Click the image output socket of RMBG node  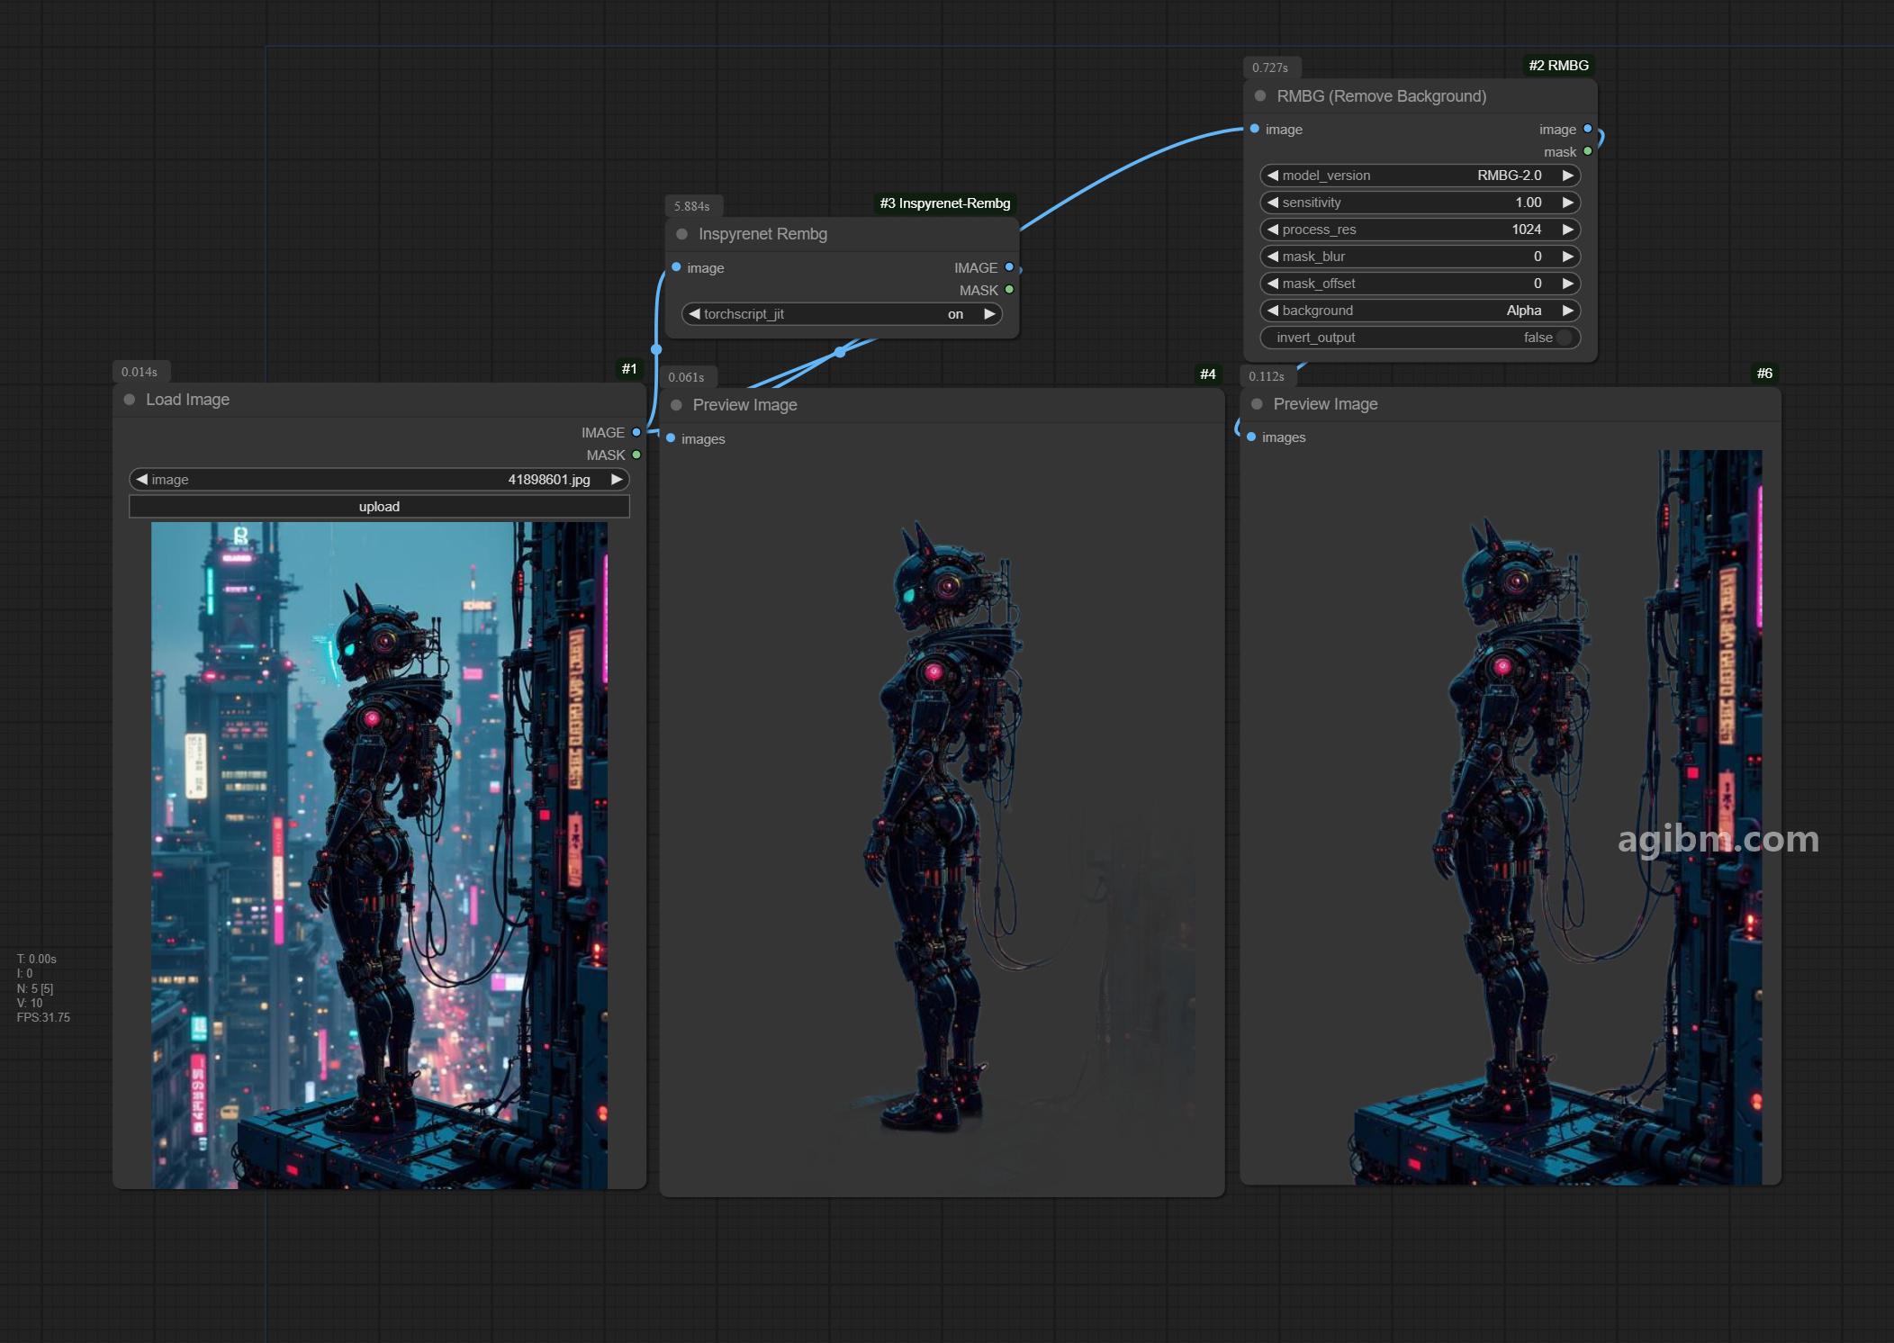1588,129
